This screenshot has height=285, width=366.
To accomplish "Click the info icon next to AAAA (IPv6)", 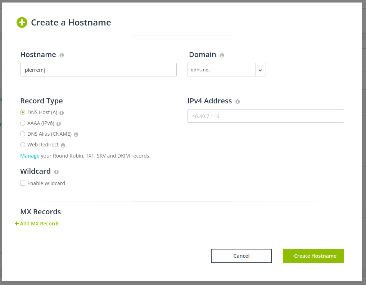I will (x=59, y=123).
